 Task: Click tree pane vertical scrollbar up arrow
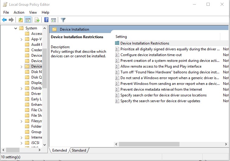coord(45,28)
